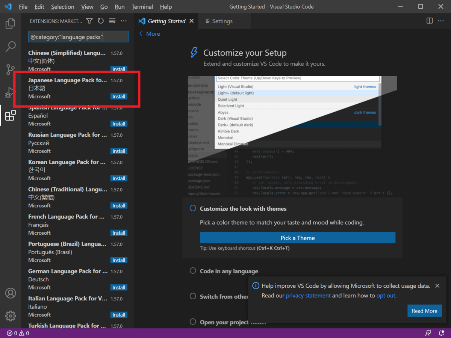Open the Italian Language Pack entry title

tap(68, 299)
